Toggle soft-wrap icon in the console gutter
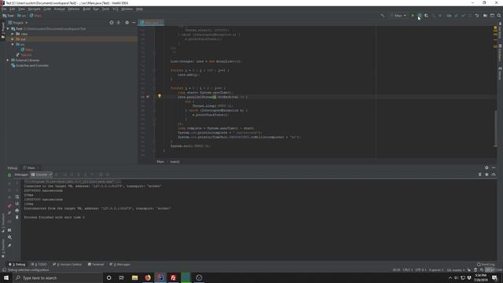Image resolution: width=503 pixels, height=283 pixels. pos(17,197)
